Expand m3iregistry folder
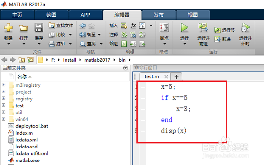Screen dimensions: 264x165 (x=4, y=84)
